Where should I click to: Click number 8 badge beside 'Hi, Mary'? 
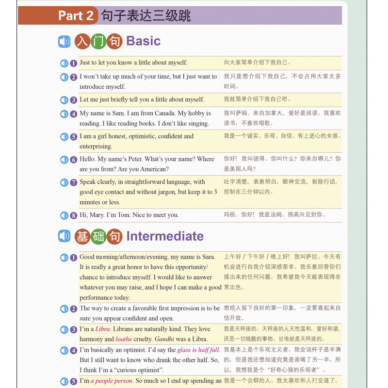pos(74,215)
